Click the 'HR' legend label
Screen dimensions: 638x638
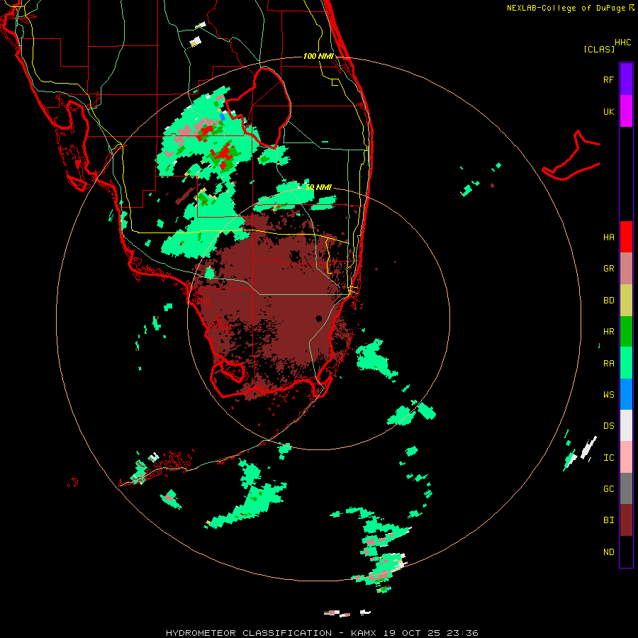(x=608, y=332)
